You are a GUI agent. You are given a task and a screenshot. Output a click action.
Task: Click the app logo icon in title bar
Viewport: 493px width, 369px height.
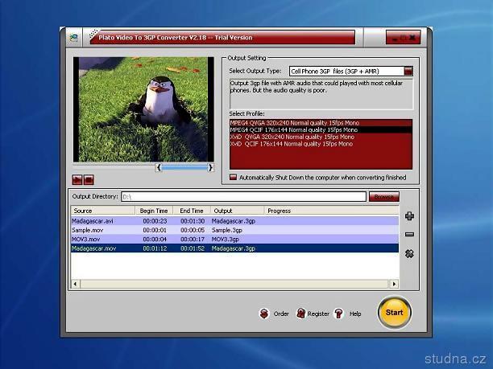click(73, 38)
